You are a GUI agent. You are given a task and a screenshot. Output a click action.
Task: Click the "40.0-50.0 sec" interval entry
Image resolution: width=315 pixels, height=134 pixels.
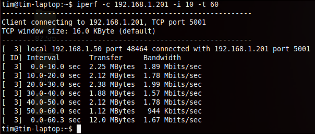tap(54, 102)
